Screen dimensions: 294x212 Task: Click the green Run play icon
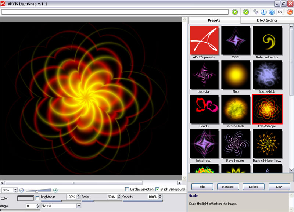tap(235, 12)
